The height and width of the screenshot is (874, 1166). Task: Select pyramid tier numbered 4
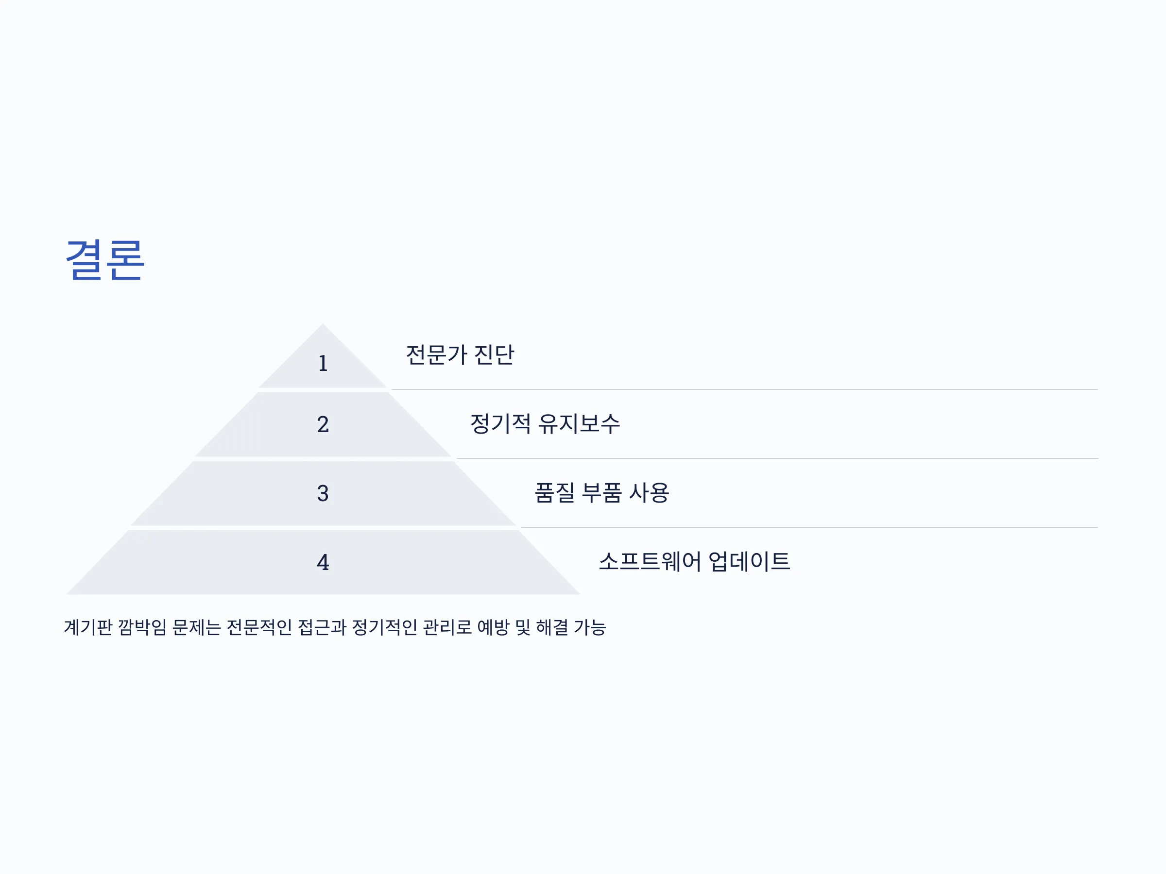point(323,563)
